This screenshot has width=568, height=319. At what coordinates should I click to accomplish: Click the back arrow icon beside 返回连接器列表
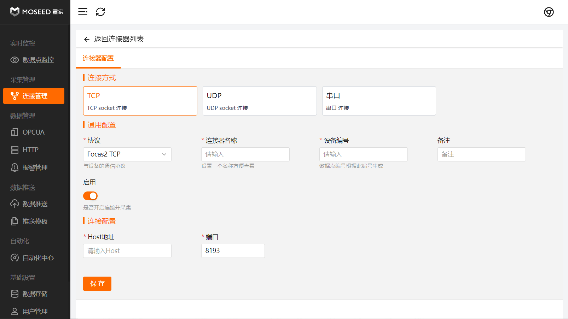click(87, 39)
